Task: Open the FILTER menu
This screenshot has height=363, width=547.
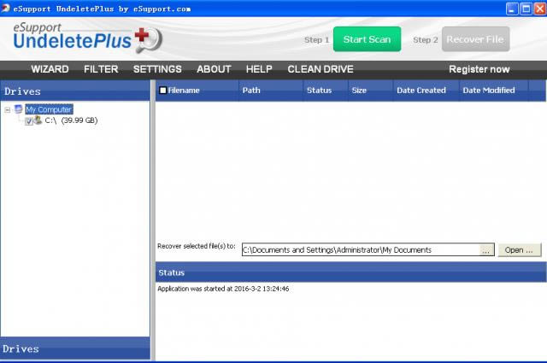Action: pos(101,69)
